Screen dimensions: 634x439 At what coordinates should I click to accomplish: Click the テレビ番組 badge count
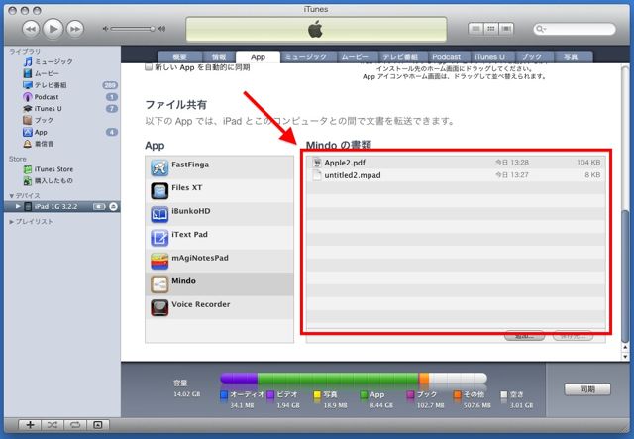[110, 85]
